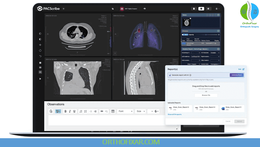Open the Size dropdown

click(x=140, y=111)
